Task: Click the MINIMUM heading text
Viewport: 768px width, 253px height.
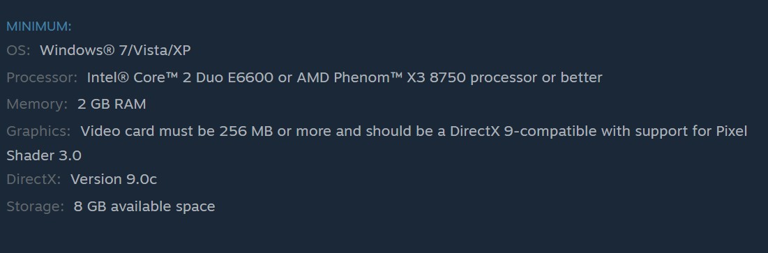Action: click(38, 26)
